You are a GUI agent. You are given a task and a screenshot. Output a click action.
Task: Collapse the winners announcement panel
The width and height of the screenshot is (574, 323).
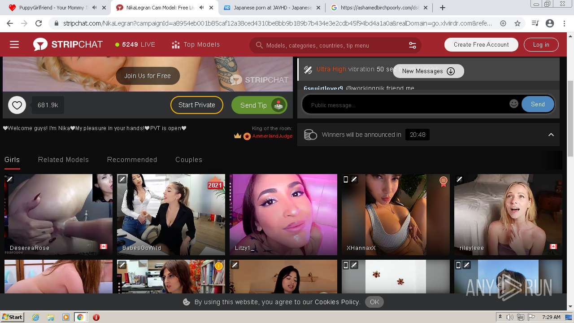551,135
